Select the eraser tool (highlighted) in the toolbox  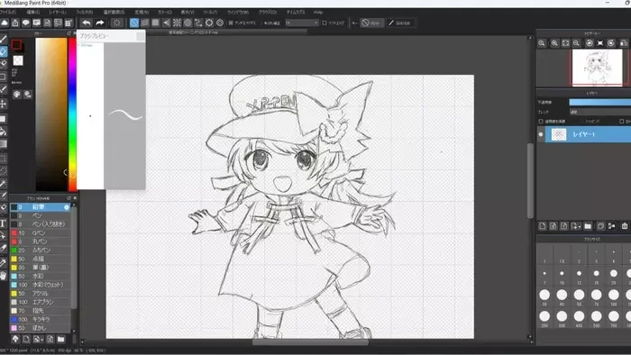pyautogui.click(x=4, y=51)
